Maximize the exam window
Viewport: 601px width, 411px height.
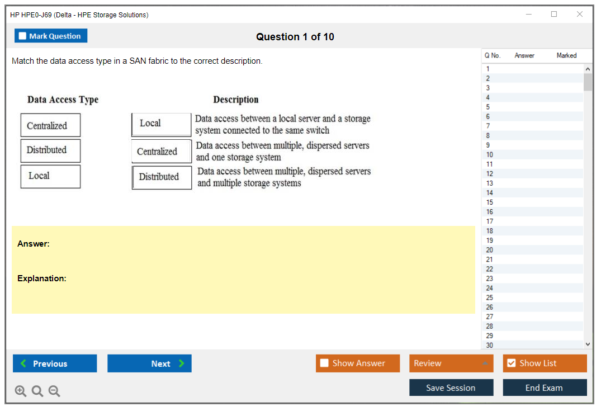(x=554, y=15)
